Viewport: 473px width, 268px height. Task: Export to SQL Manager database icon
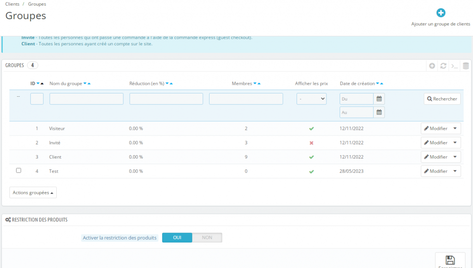click(x=466, y=66)
